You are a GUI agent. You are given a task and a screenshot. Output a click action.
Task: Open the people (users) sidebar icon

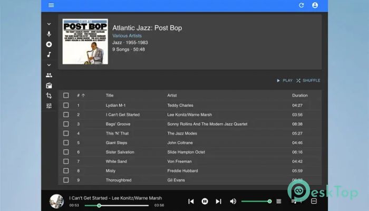click(x=49, y=75)
